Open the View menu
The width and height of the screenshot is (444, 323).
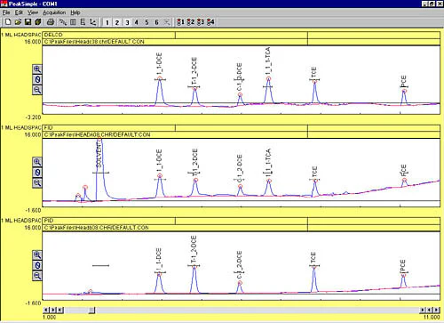pos(33,12)
